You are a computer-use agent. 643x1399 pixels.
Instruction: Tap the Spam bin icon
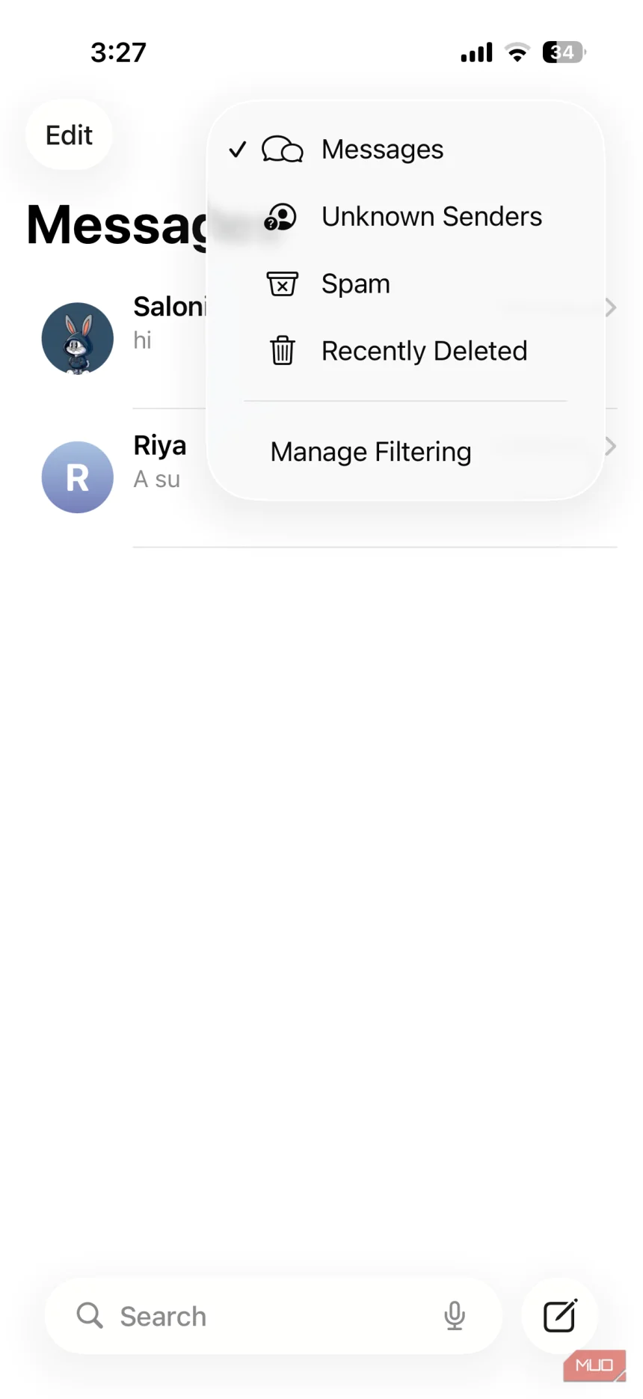click(282, 284)
